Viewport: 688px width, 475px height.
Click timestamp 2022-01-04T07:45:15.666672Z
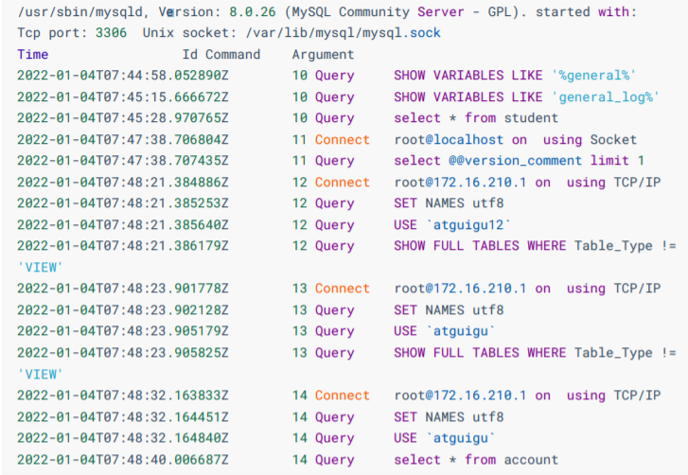click(x=123, y=97)
